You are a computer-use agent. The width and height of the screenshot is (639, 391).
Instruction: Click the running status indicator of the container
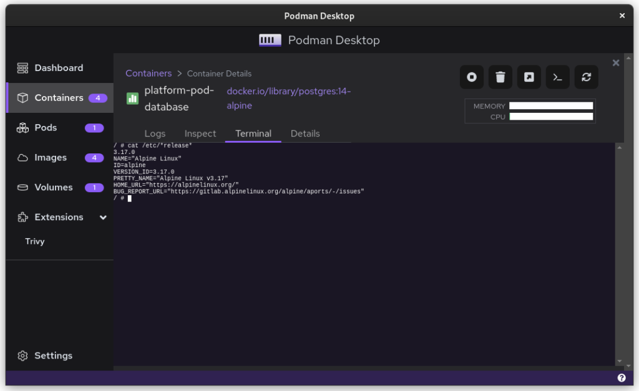[132, 99]
